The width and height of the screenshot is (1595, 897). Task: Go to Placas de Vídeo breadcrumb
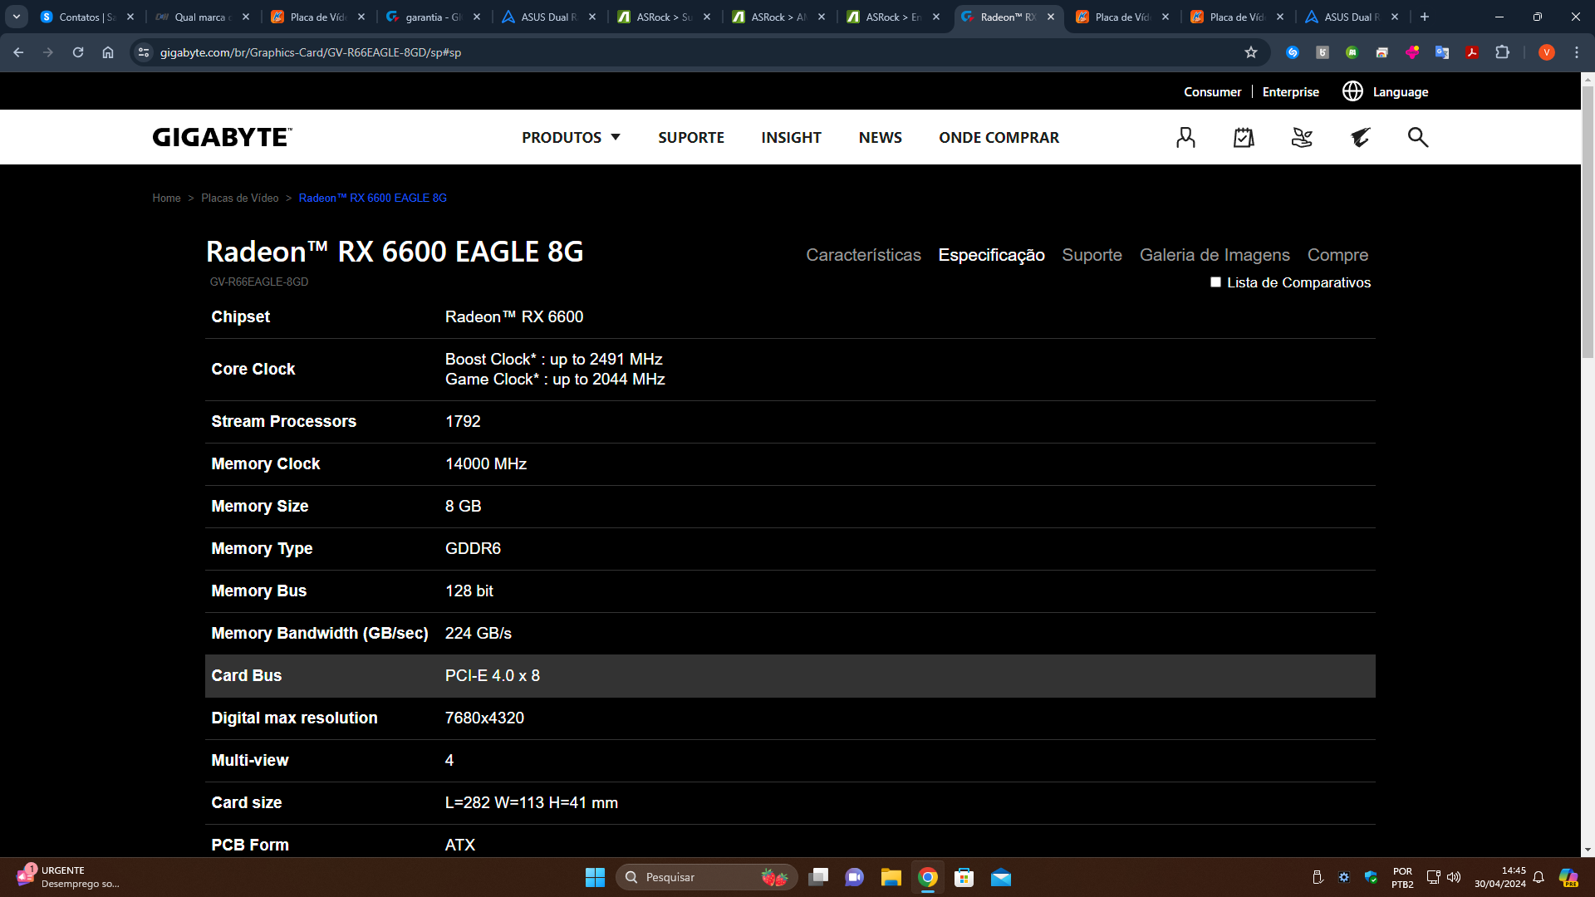(239, 198)
